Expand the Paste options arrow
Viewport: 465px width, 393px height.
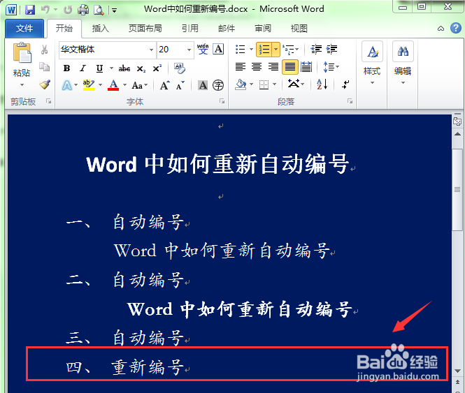click(22, 85)
